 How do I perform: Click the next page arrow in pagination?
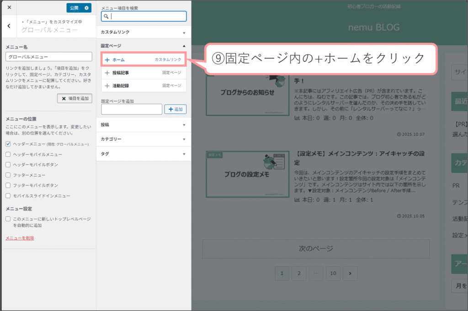(350, 273)
